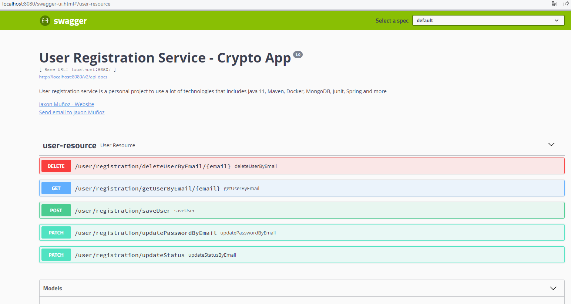Screen dimensions: 571x304
Task: Expand the POST saveUser endpoint
Action: tap(302, 210)
